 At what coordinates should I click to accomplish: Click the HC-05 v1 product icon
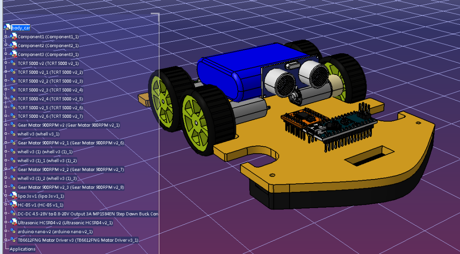14,205
